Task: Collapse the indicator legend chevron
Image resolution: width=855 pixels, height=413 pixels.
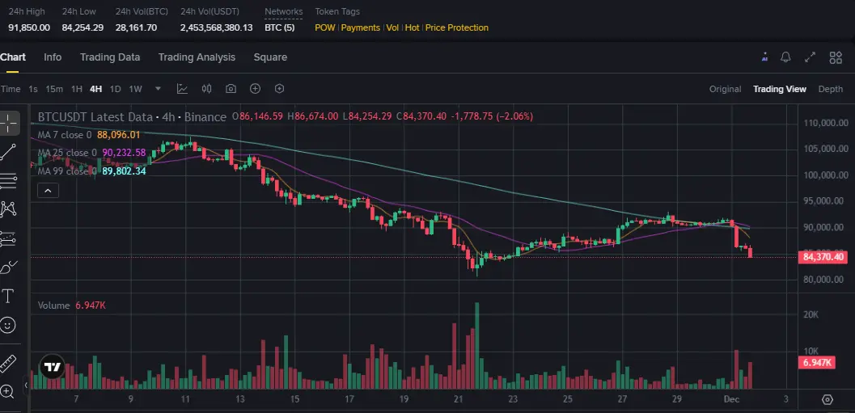Action: click(x=48, y=191)
